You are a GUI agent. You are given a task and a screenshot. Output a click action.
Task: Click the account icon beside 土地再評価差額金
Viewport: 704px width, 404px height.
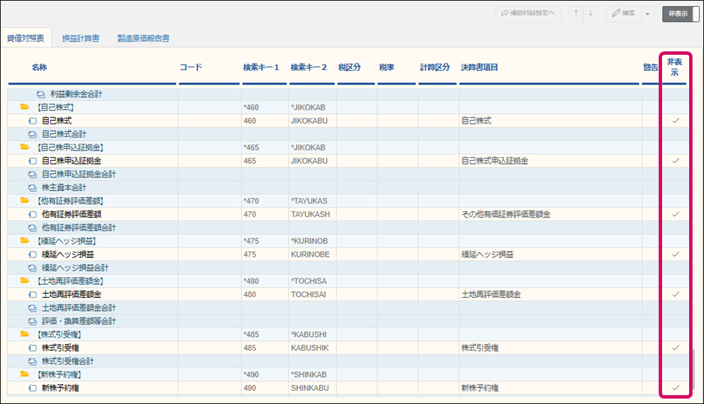(32, 295)
